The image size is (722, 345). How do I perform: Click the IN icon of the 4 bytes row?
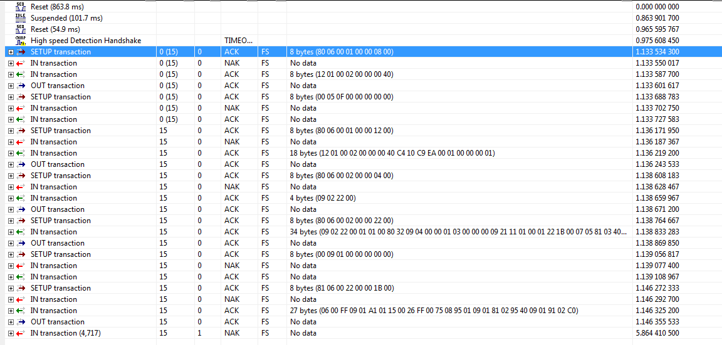coord(21,198)
